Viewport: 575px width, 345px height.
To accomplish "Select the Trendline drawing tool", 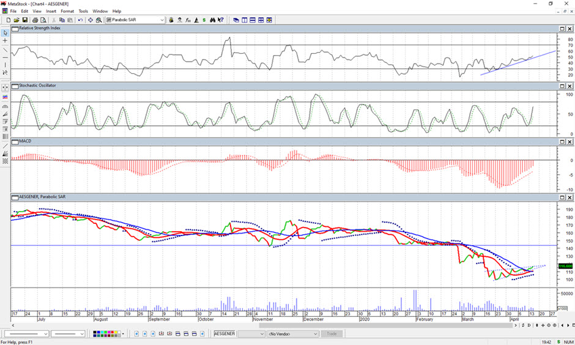I will tap(6, 50).
